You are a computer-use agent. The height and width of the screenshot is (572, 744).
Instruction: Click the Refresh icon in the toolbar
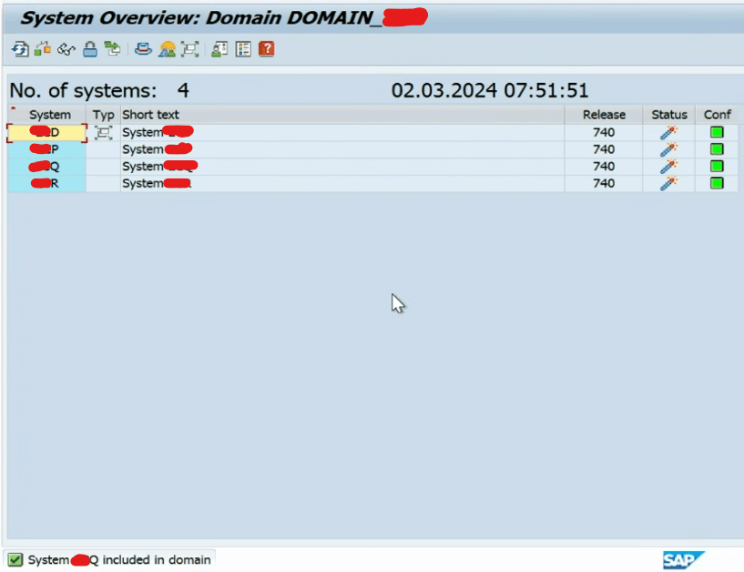[x=20, y=49]
